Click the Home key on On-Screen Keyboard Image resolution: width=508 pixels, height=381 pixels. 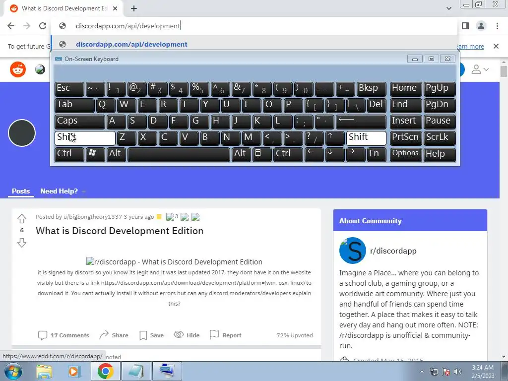pos(406,89)
